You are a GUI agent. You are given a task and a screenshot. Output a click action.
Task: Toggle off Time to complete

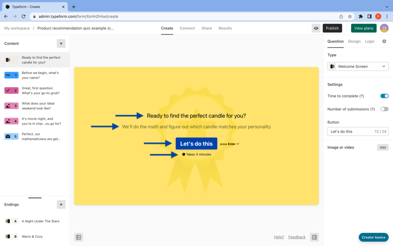(x=384, y=96)
